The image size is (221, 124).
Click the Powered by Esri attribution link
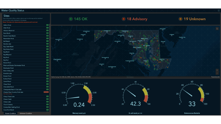pos(216,77)
